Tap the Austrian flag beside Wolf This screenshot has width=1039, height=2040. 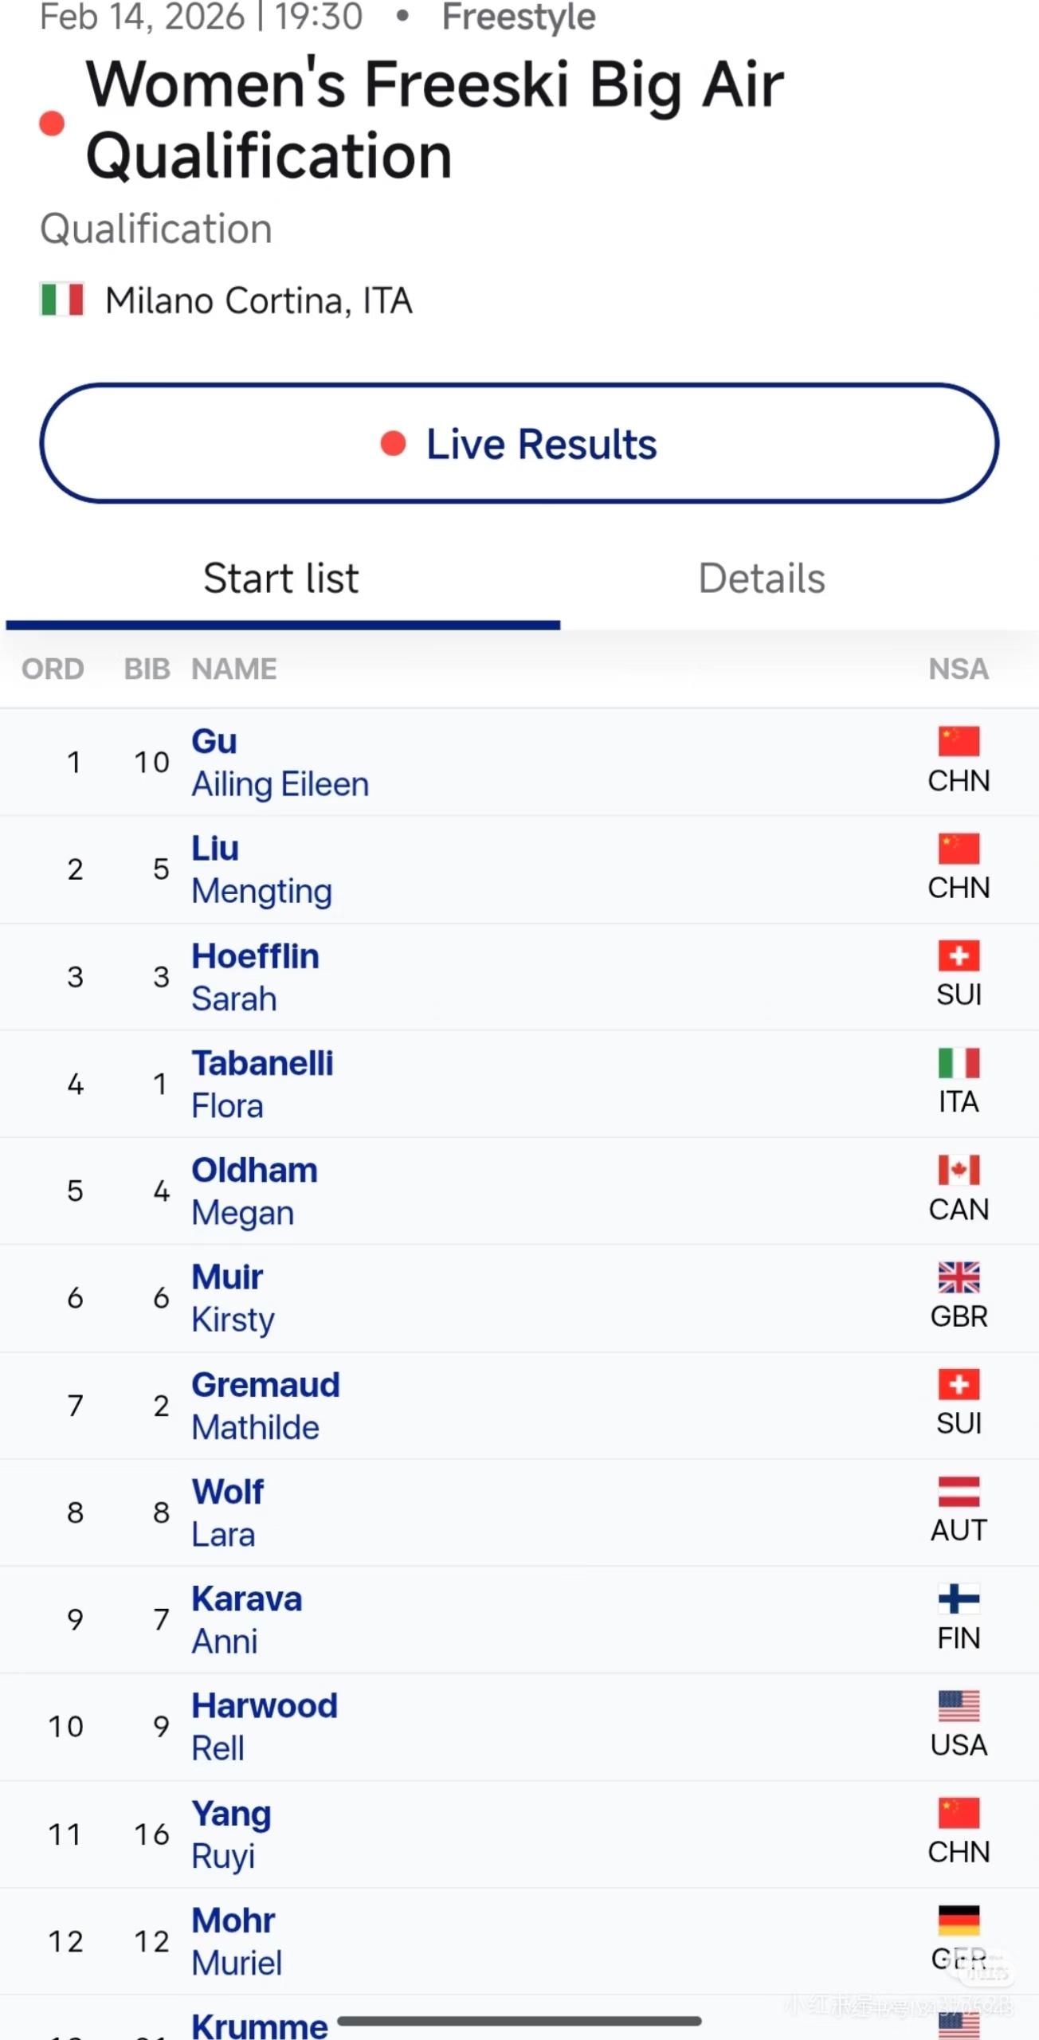point(959,1492)
